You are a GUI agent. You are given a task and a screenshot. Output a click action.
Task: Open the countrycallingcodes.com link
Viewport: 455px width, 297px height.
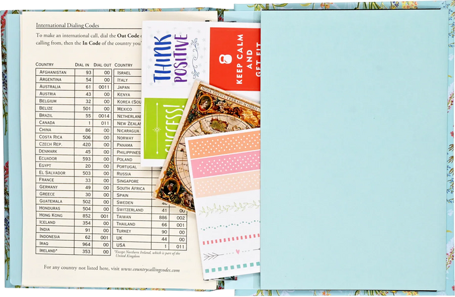[x=150, y=269]
